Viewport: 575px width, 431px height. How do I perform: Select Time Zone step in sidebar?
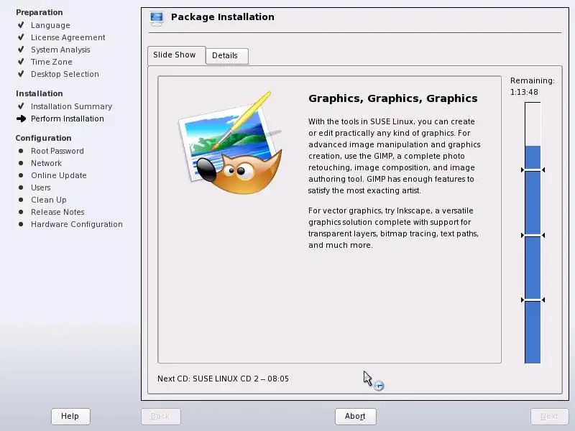pyautogui.click(x=51, y=62)
